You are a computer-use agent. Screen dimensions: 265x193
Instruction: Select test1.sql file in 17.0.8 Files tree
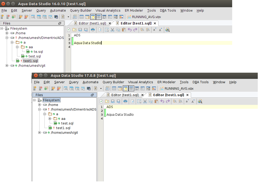(x=63, y=128)
